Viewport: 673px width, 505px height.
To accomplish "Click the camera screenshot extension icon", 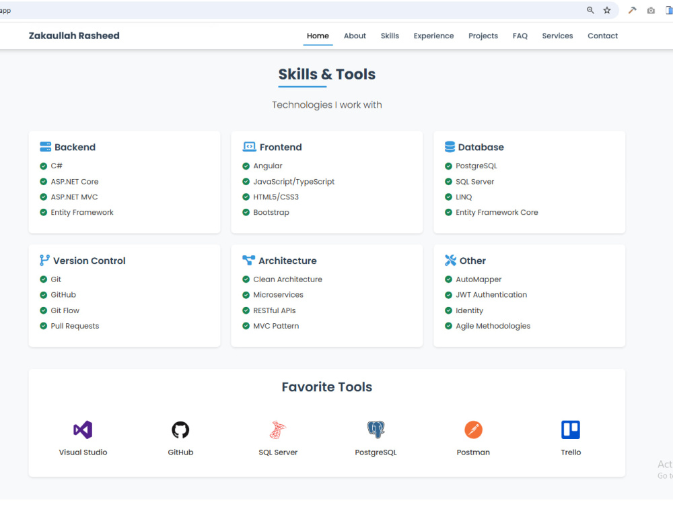I will [651, 10].
